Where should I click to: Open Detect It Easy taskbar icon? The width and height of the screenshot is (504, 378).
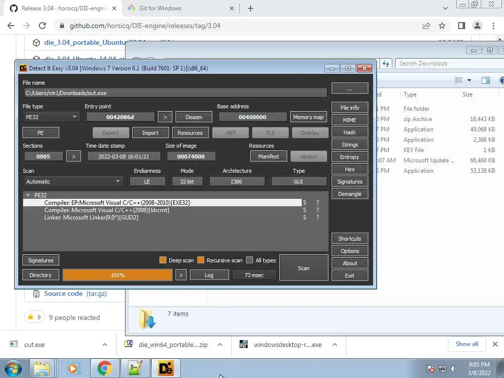pyautogui.click(x=166, y=368)
